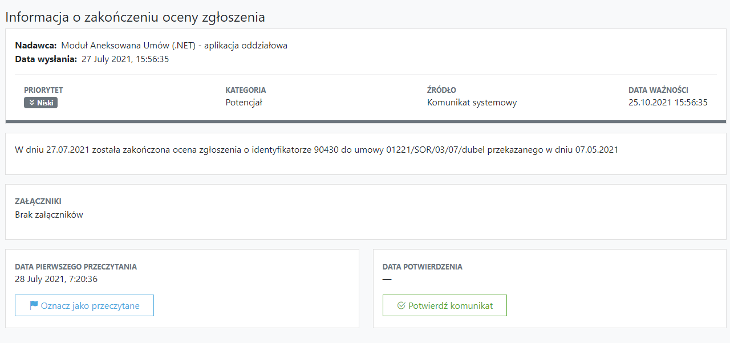Click the expiry date '25.10.2021 15:56:35'
This screenshot has height=343, width=730.
668,103
